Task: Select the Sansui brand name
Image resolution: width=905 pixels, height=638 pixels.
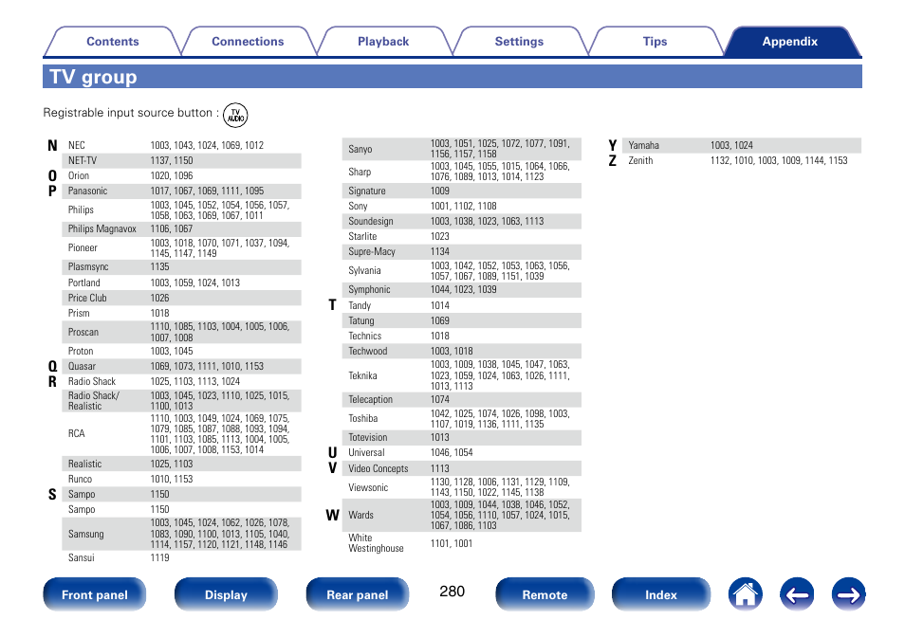Action: [x=82, y=557]
